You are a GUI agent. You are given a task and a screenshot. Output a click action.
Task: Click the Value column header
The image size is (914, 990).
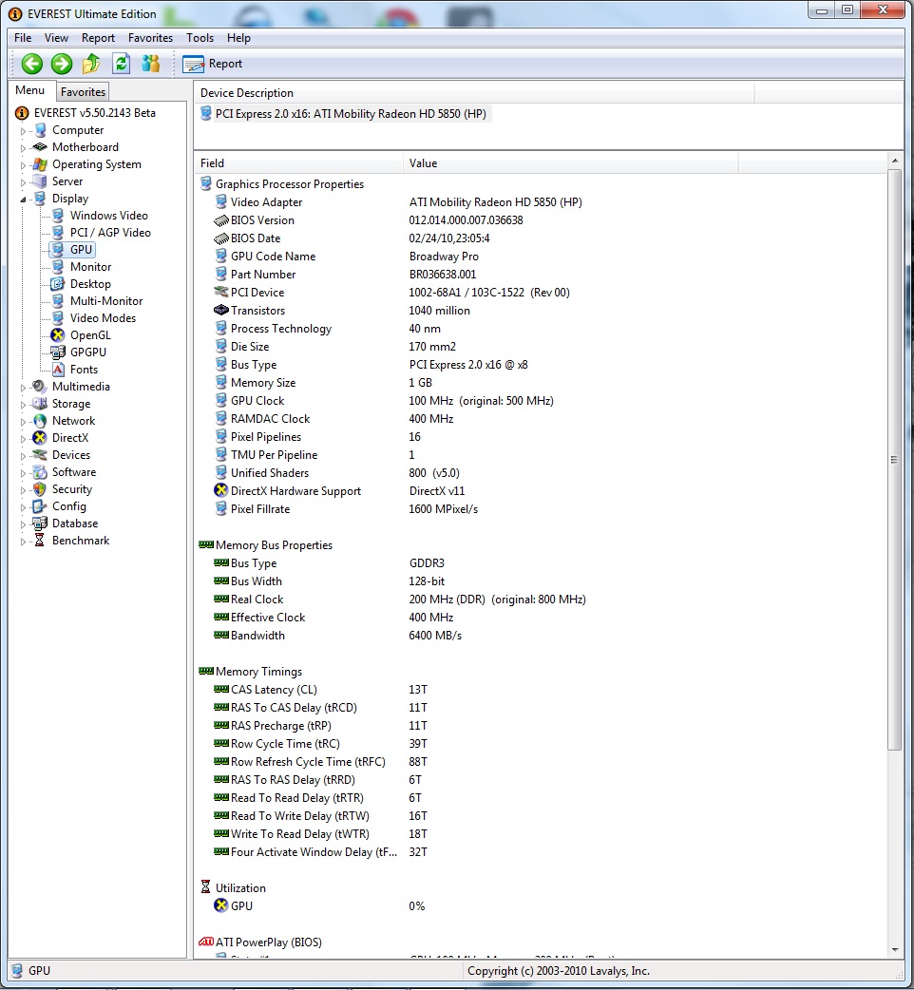[571, 162]
